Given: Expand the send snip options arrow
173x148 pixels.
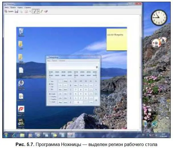Looking at the screenshot, I should pos(30,11).
